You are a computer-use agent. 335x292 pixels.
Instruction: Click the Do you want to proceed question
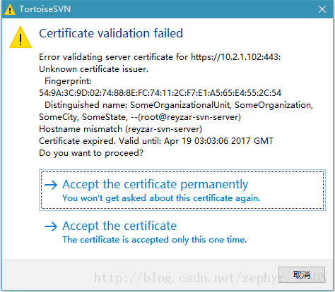[91, 153]
